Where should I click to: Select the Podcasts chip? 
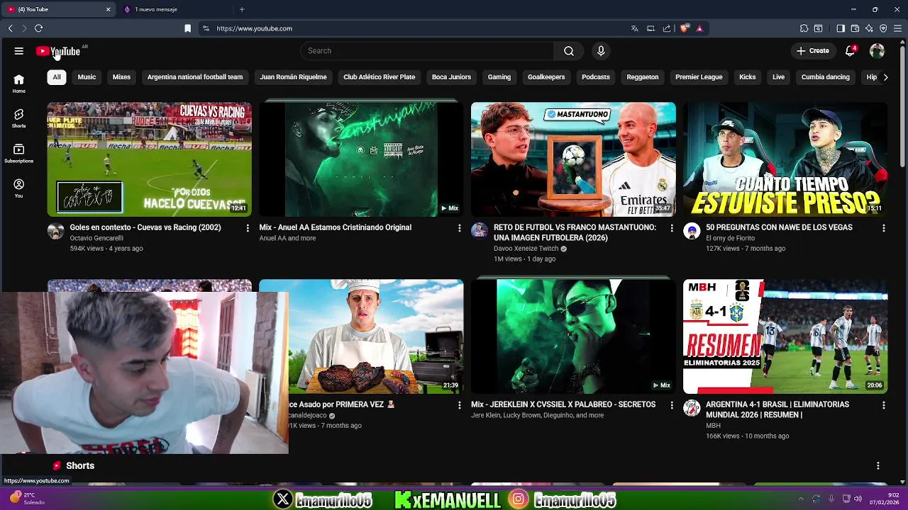click(x=596, y=77)
